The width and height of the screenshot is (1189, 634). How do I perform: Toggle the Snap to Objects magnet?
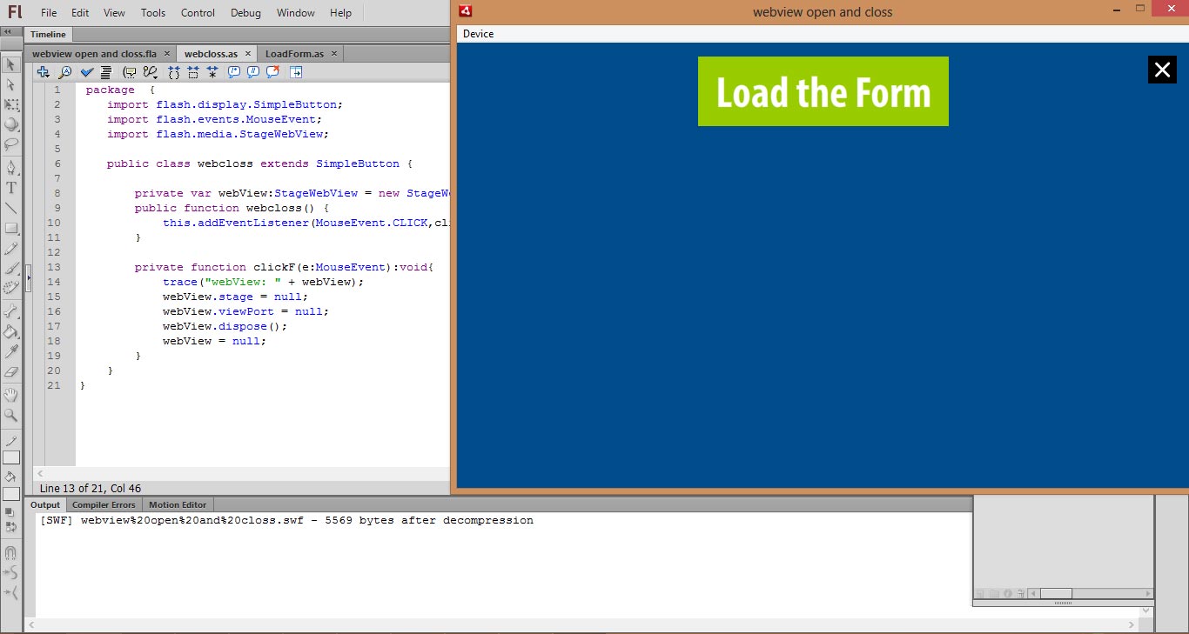point(10,552)
